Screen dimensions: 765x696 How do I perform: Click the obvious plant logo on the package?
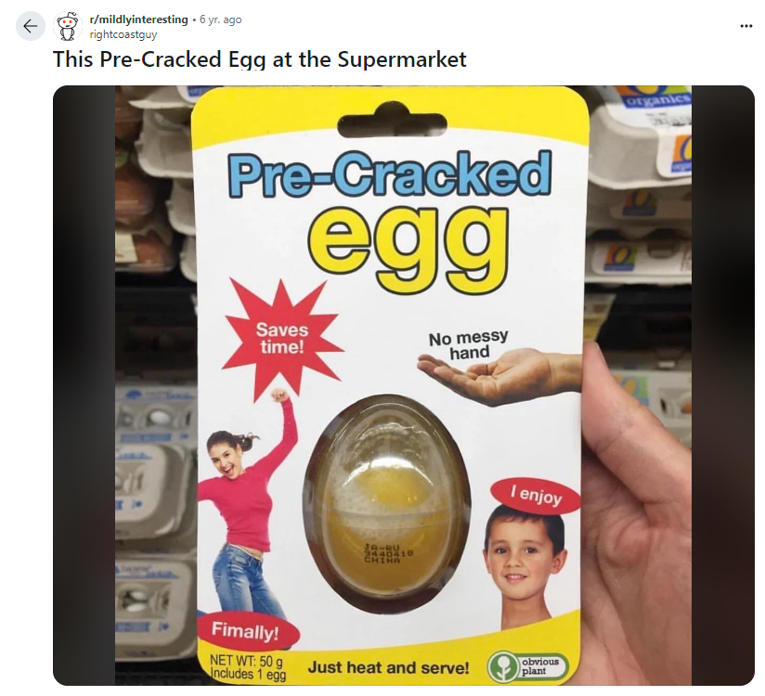(x=528, y=666)
